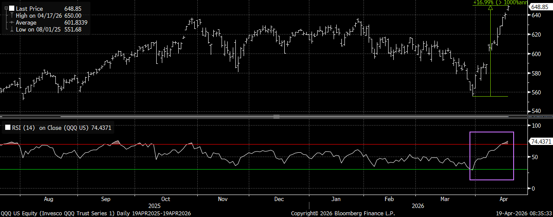Viewport: 553px width, 217px height.
Task: Click the 580 price axis label
Action: point(535,73)
